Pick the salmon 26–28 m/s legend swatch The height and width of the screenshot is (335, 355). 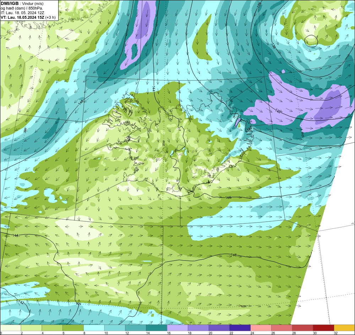282,328
